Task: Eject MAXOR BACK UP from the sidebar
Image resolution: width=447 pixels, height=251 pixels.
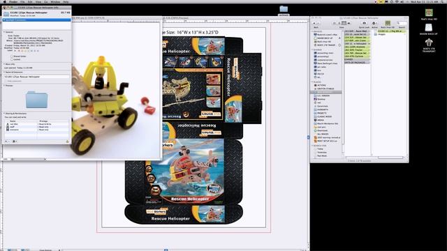Action: click(339, 38)
